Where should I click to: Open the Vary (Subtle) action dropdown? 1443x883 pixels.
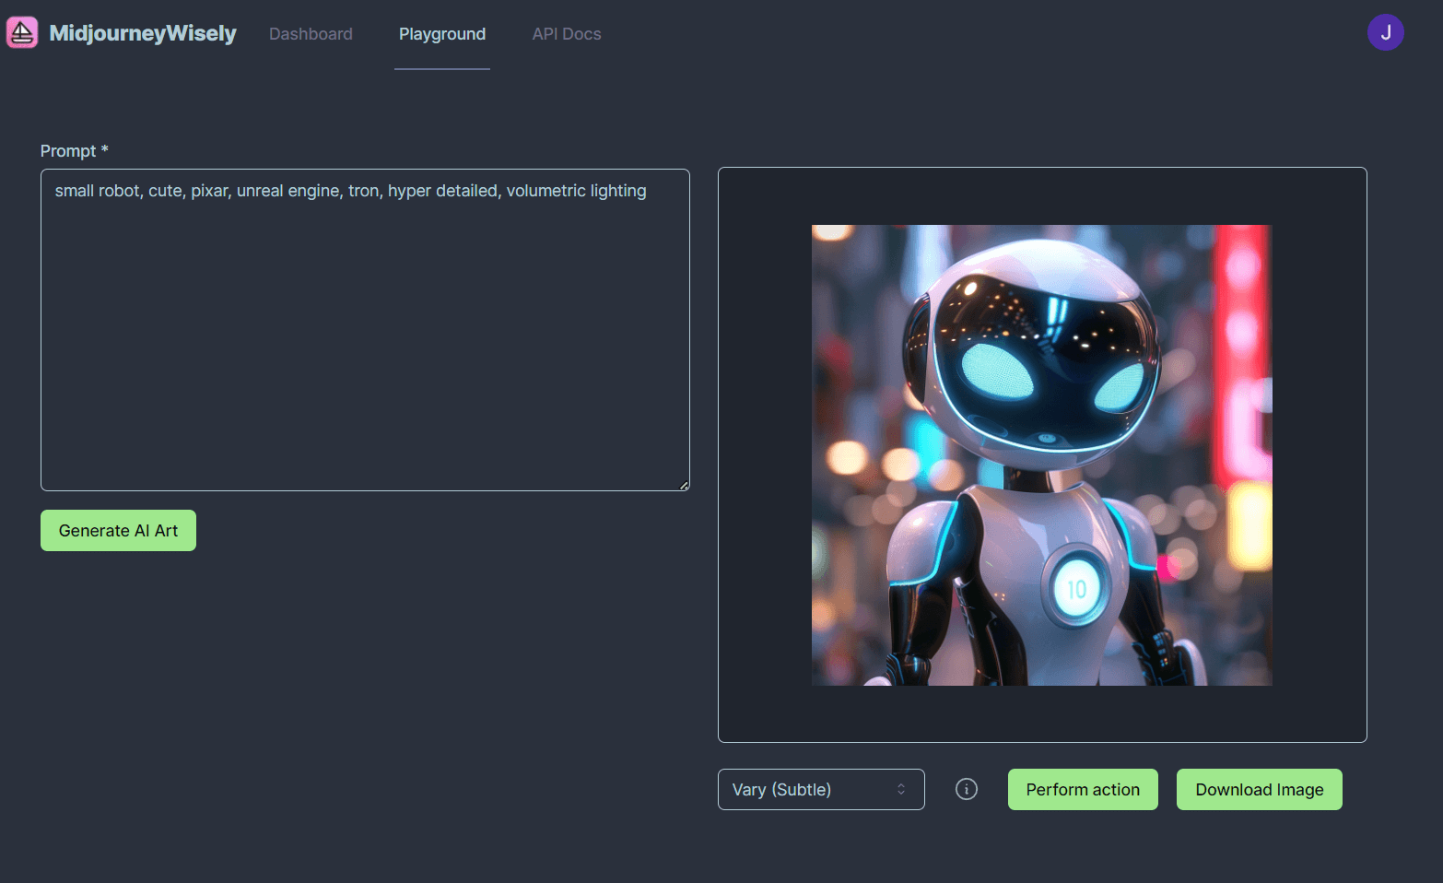tap(820, 789)
